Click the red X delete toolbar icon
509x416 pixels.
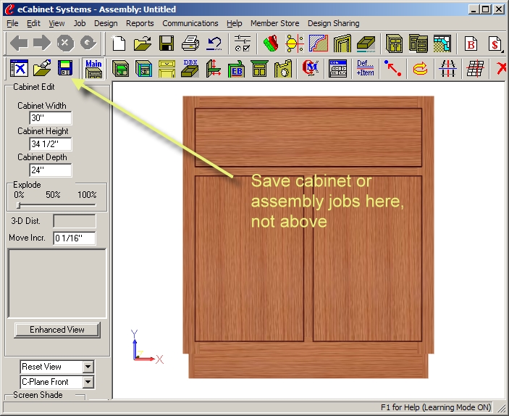click(502, 68)
